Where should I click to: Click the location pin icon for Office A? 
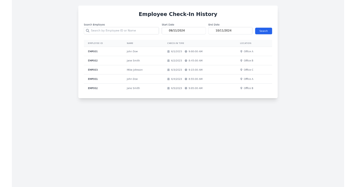click(241, 51)
